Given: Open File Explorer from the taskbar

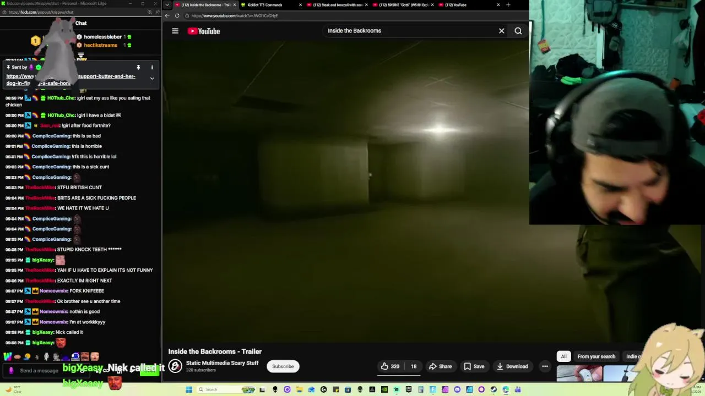Looking at the screenshot, I should click(299, 389).
